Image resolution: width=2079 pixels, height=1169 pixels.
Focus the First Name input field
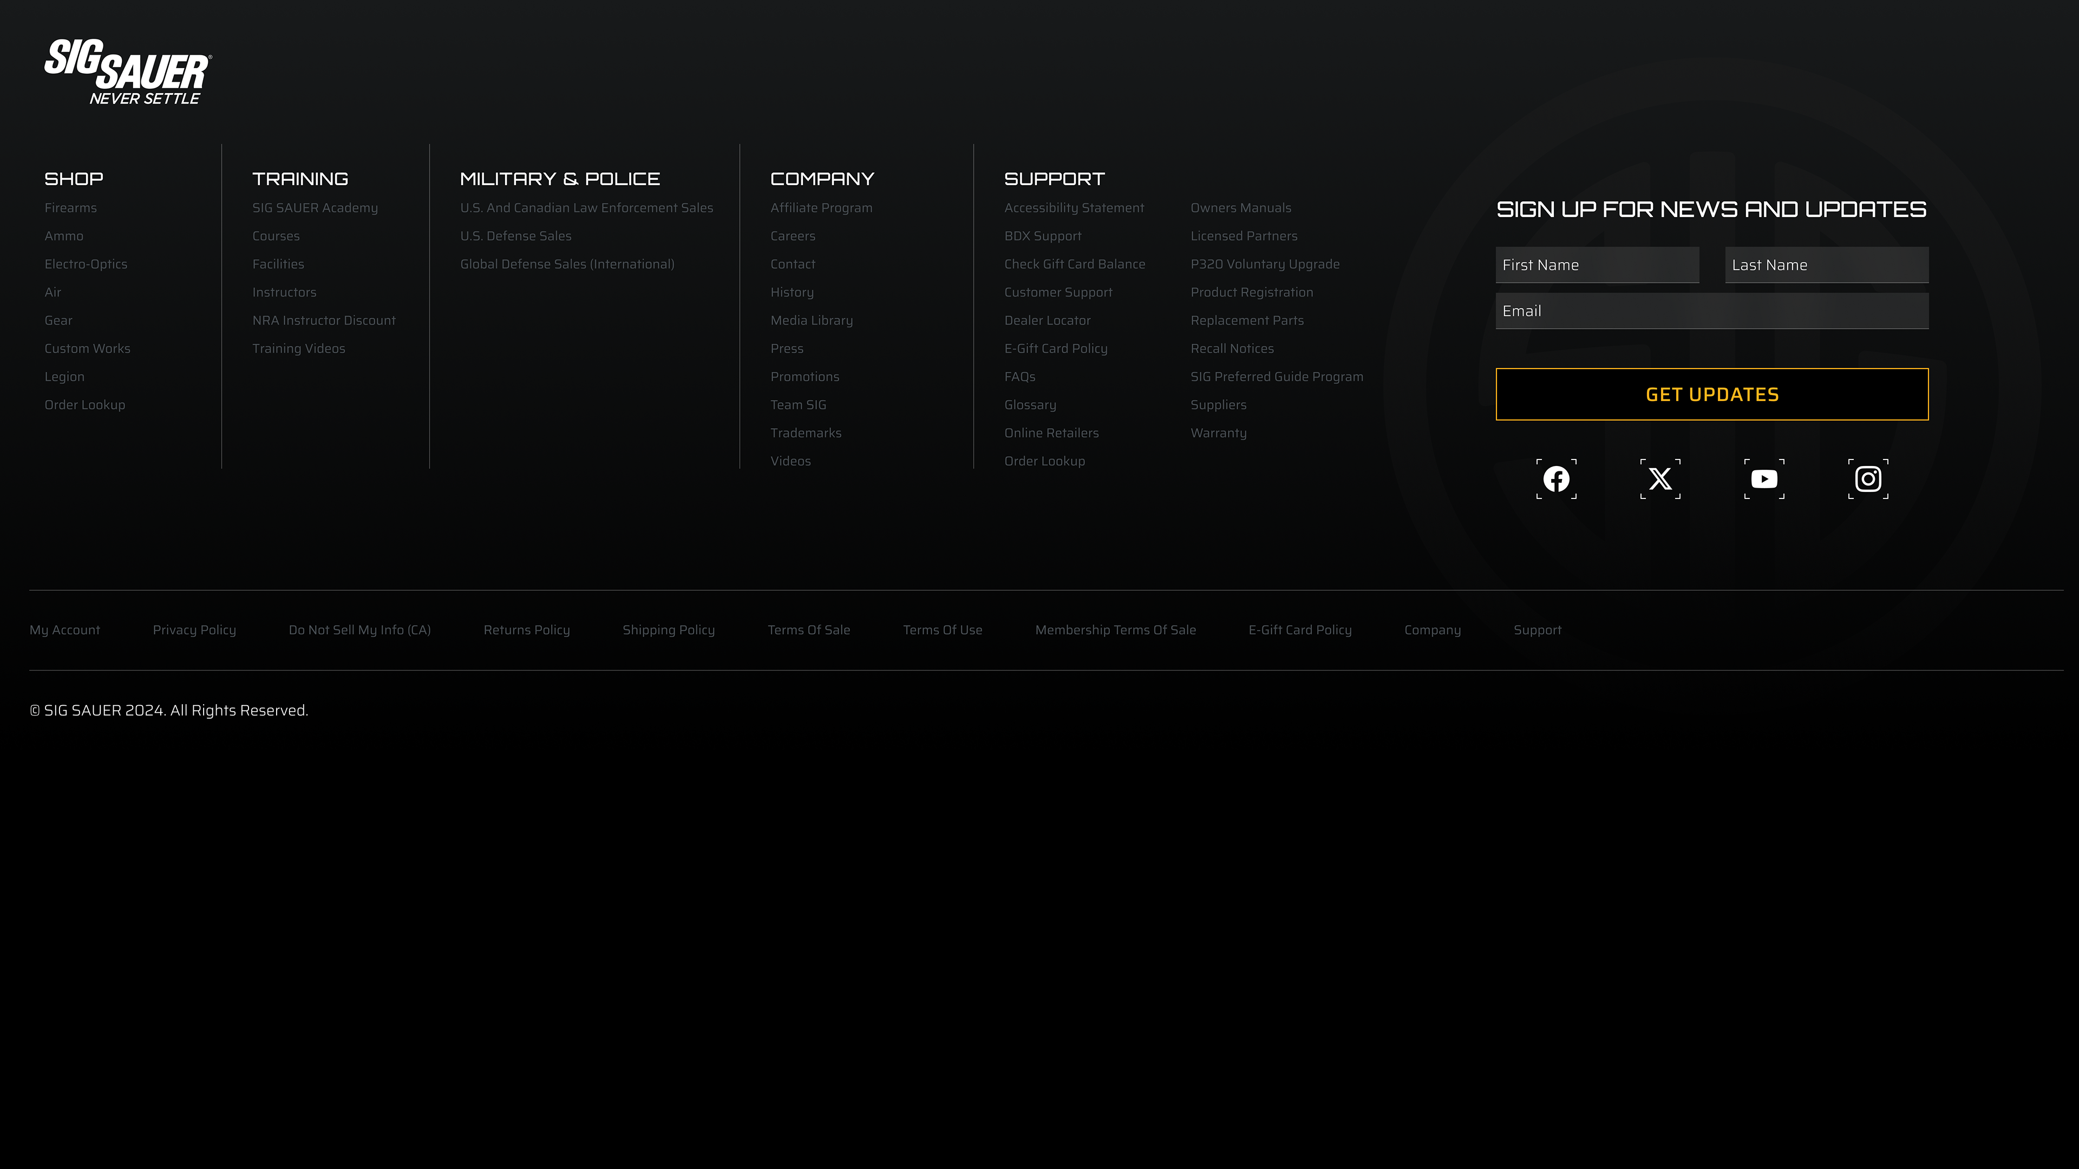pos(1597,265)
